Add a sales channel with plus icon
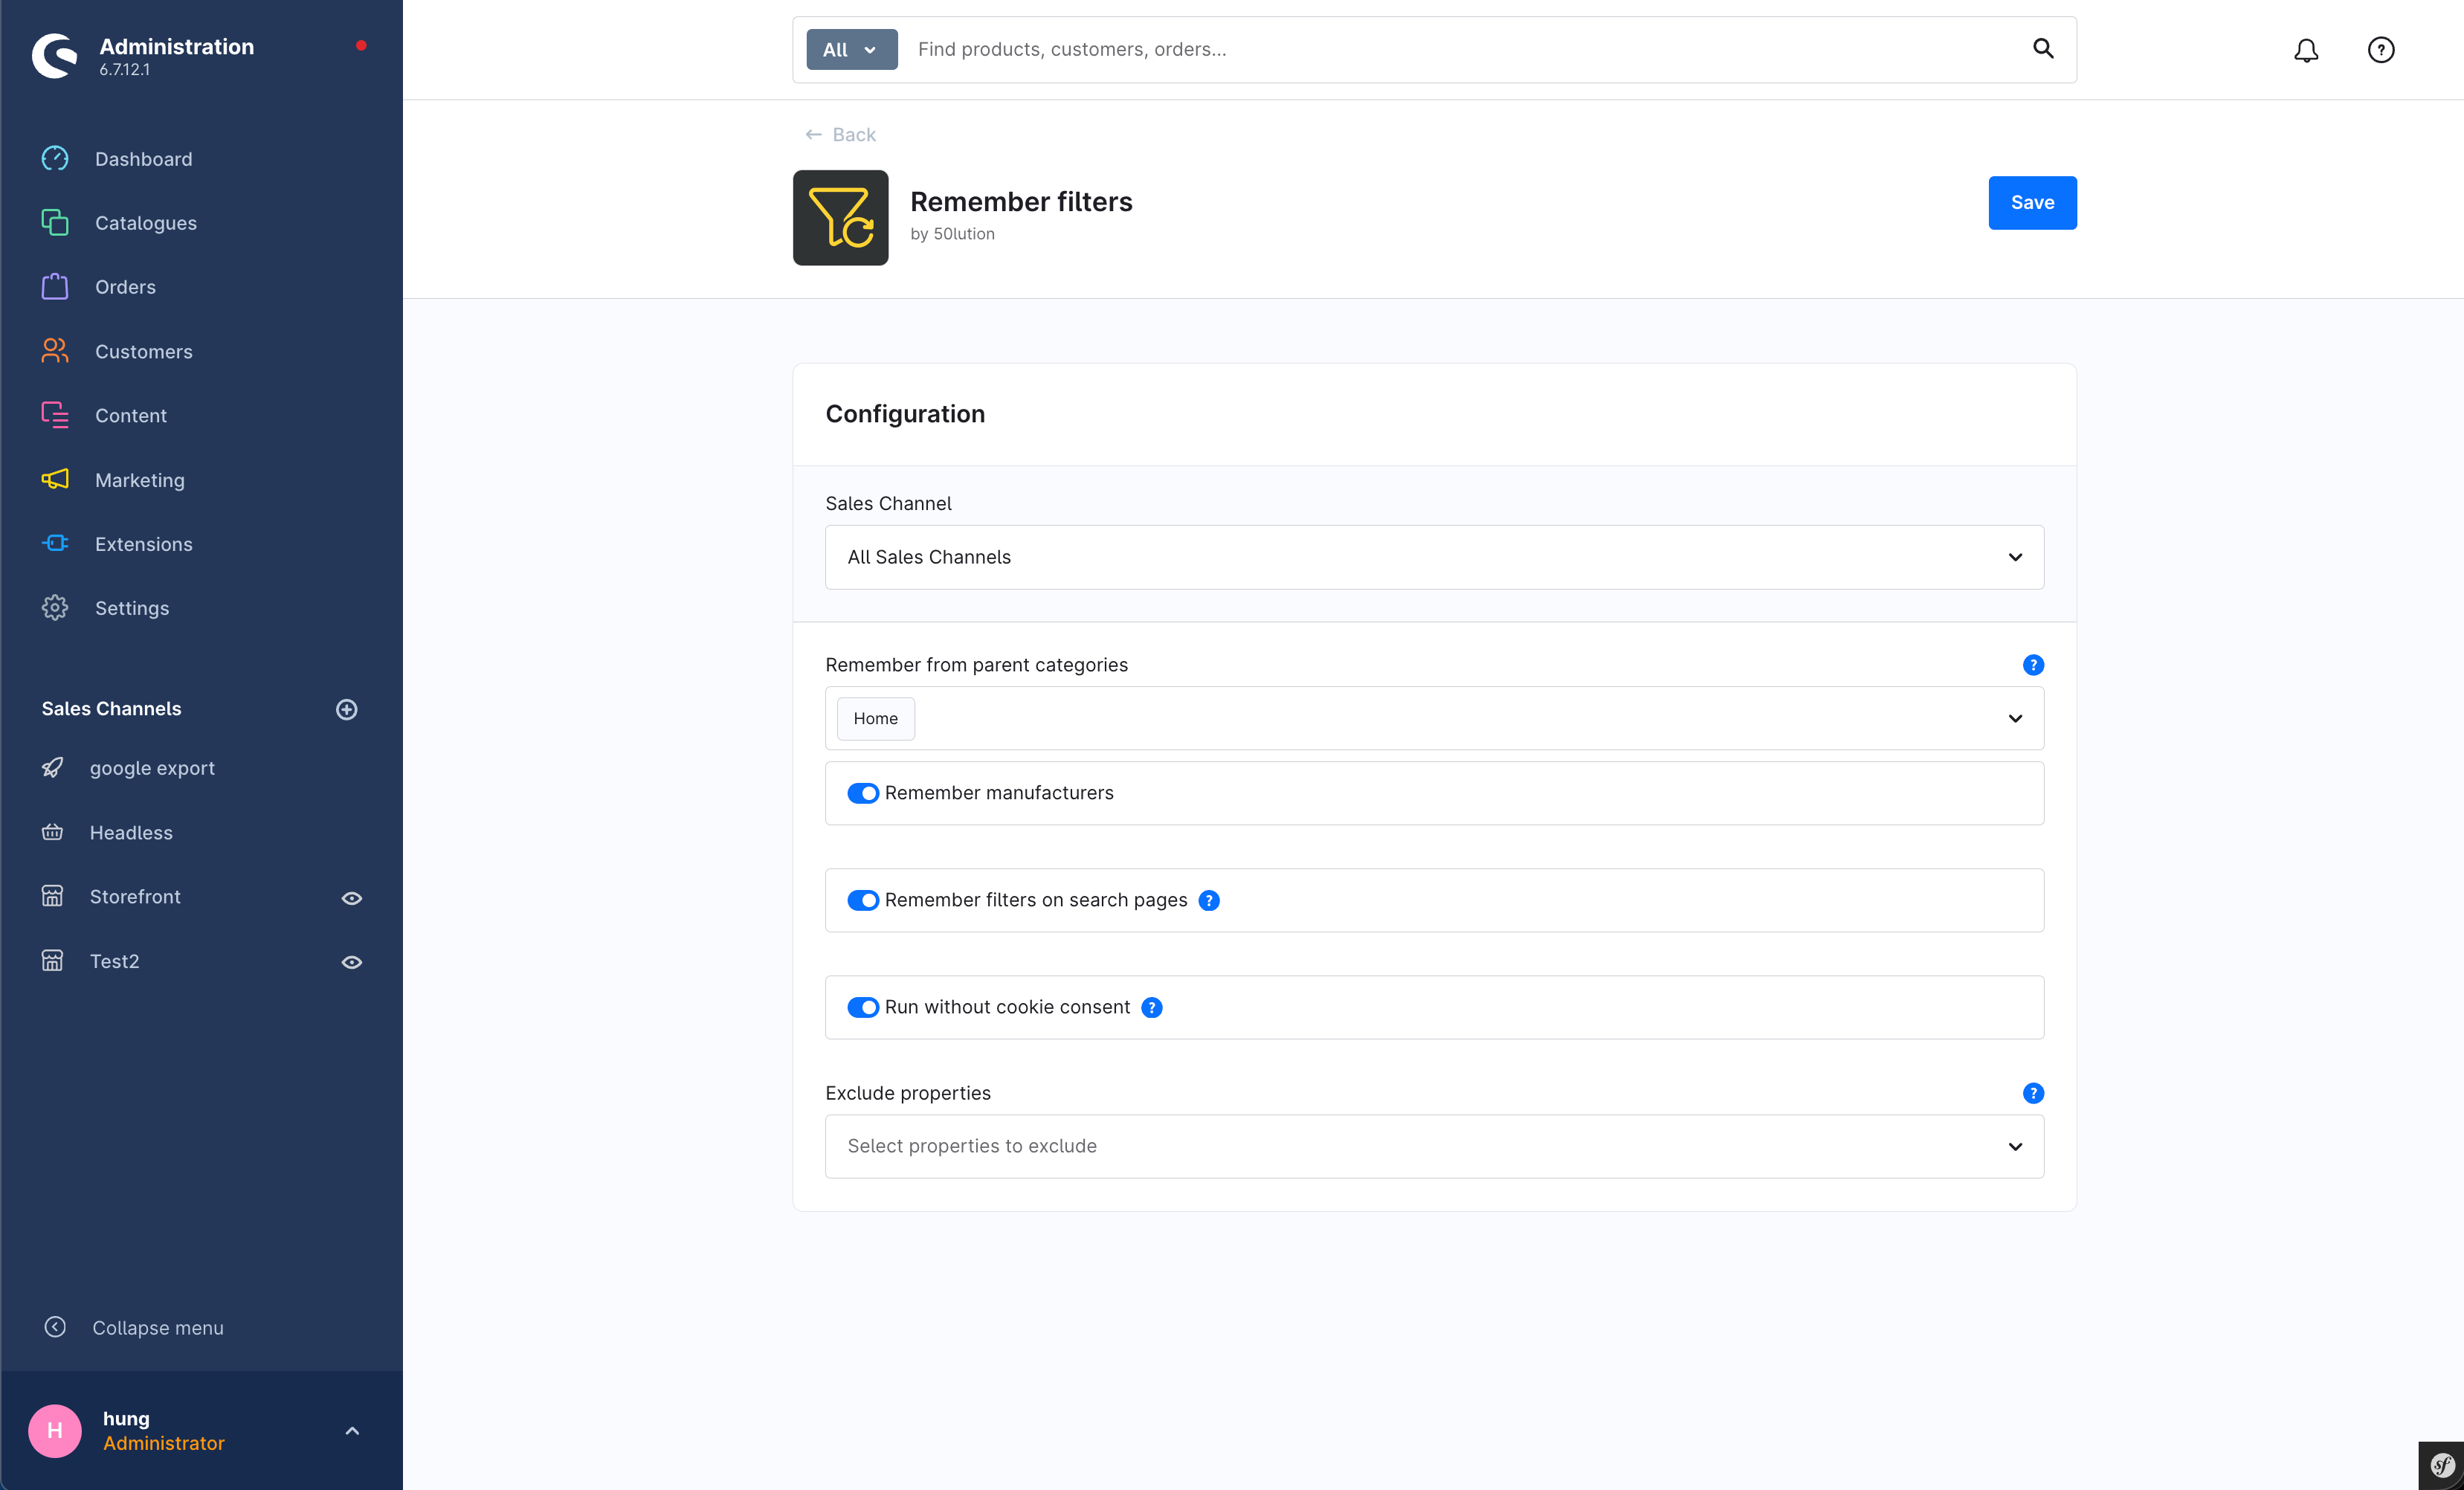 (347, 709)
